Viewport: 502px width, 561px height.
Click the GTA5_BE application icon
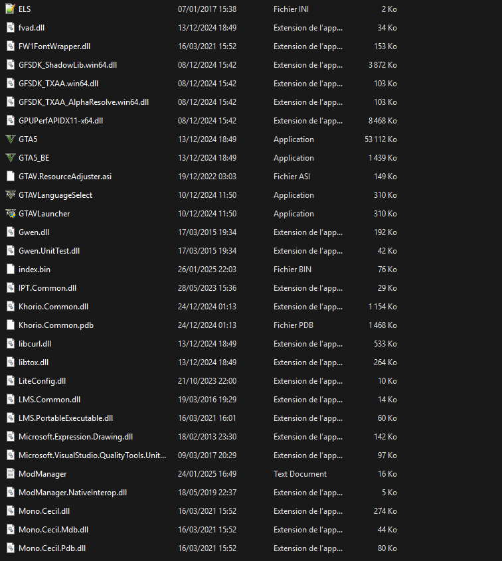(x=10, y=158)
